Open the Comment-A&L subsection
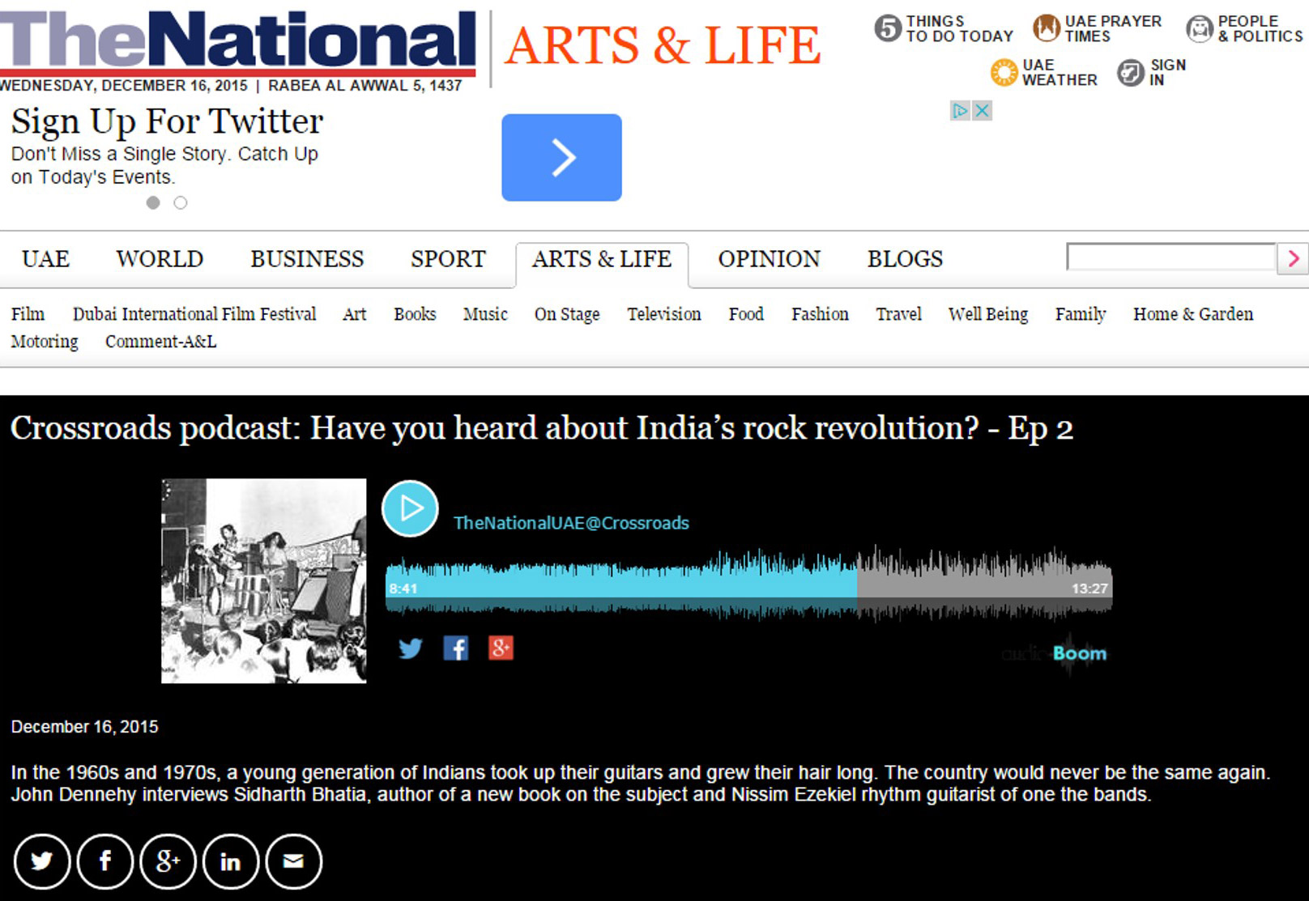 point(160,342)
